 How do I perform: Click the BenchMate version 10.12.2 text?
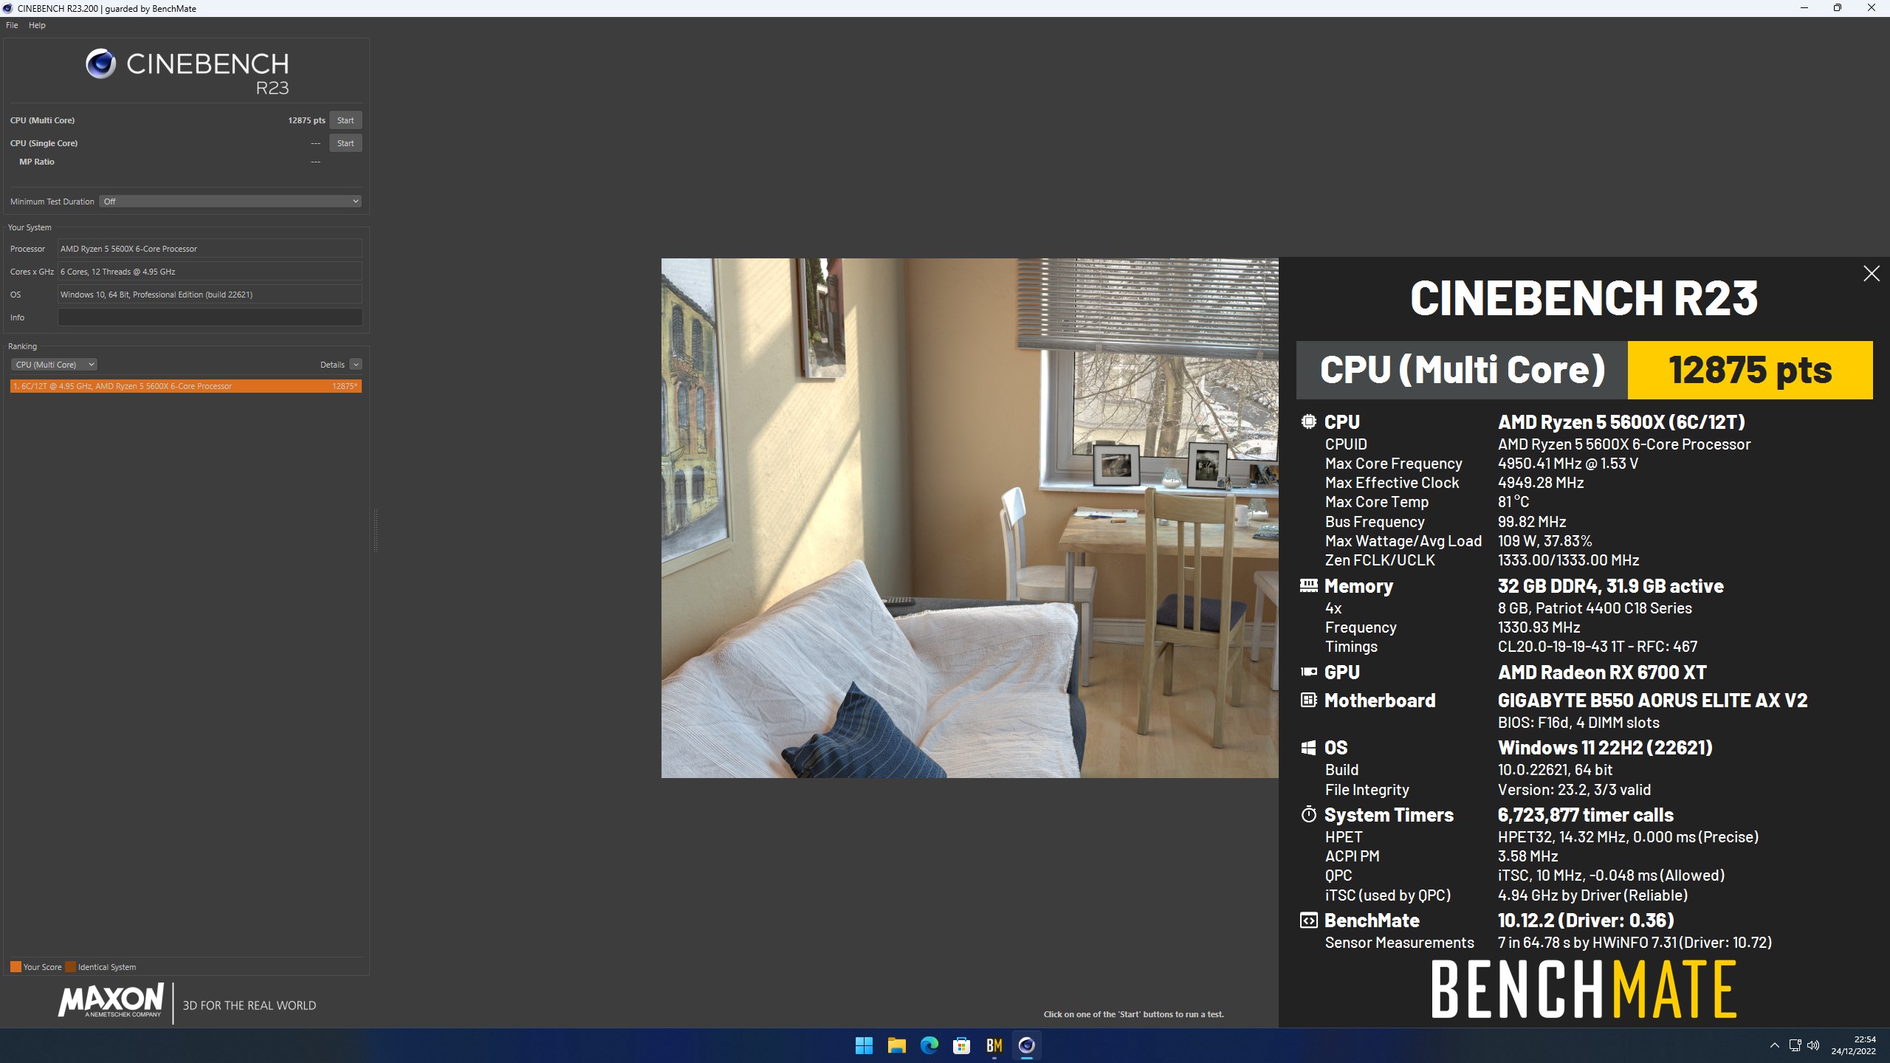[1586, 921]
